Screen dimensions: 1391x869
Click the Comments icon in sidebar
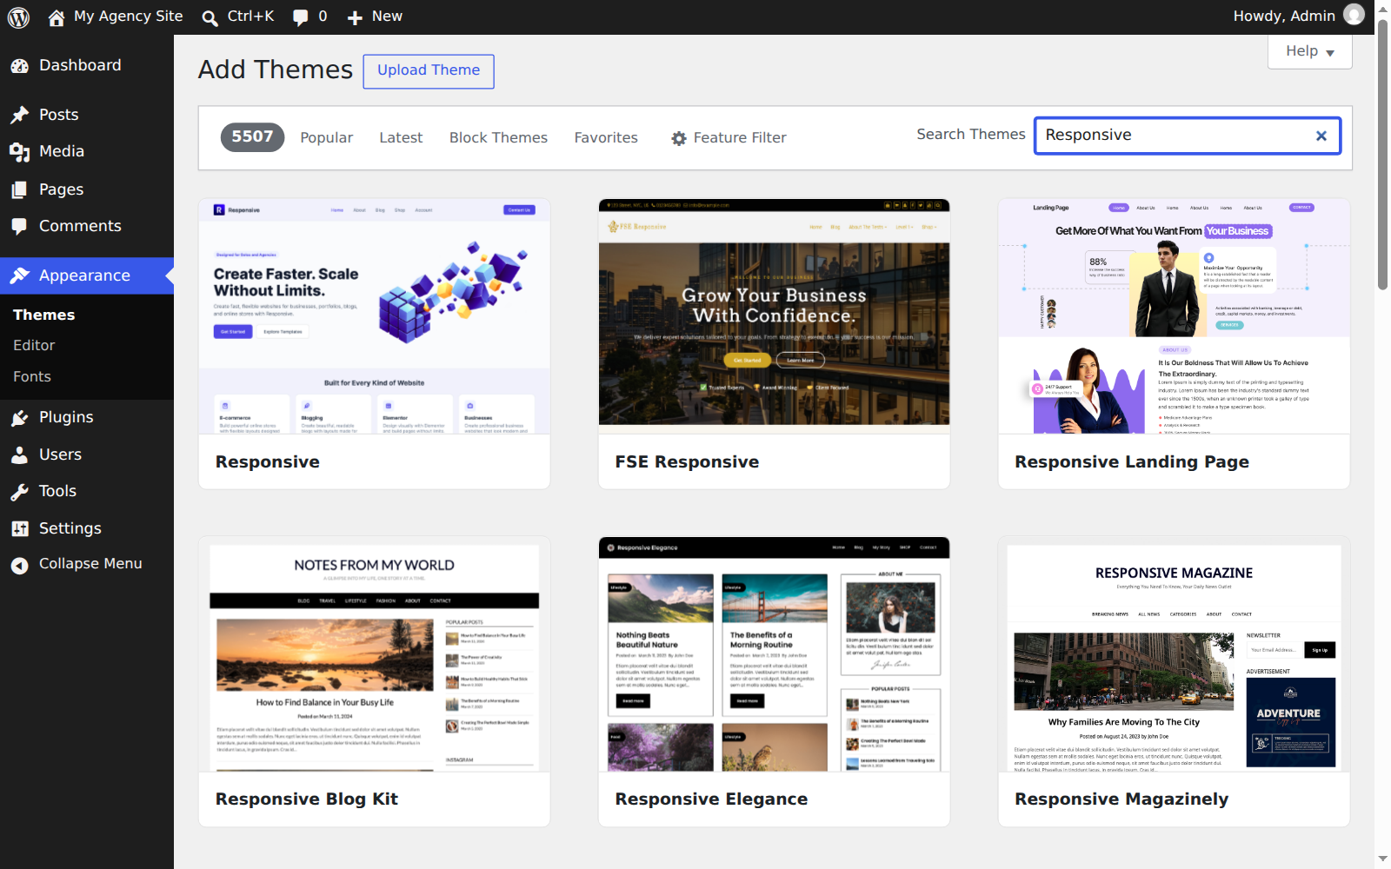[20, 226]
